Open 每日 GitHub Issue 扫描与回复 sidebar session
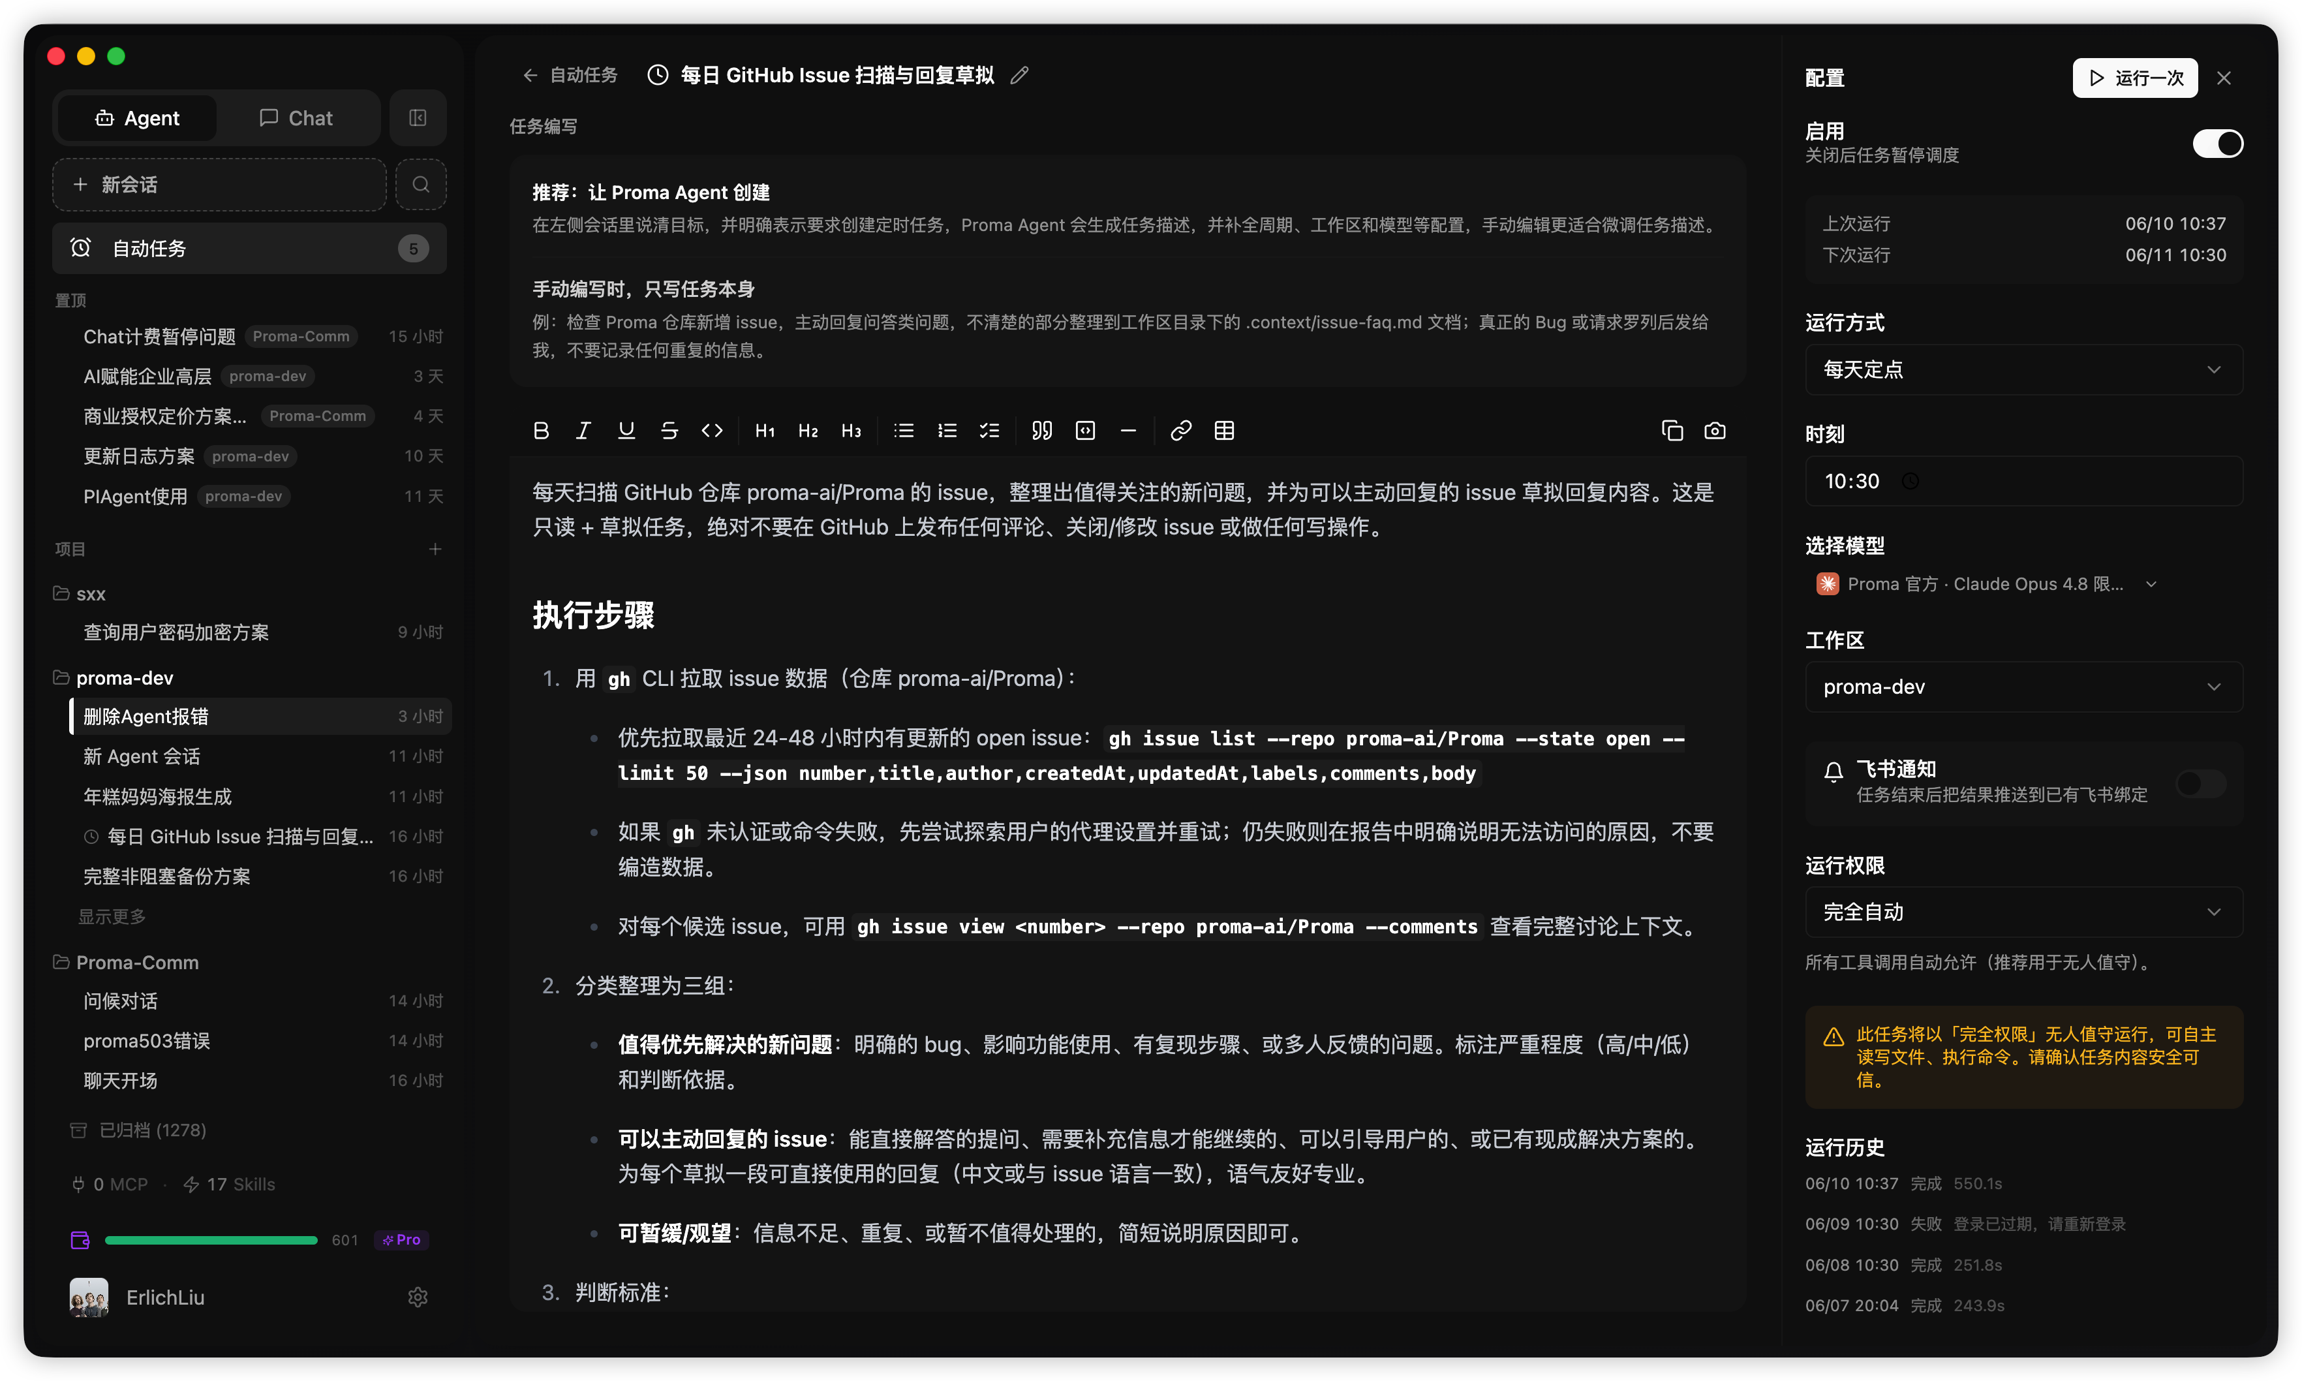Screen dimensions: 2302x1381 [260, 837]
